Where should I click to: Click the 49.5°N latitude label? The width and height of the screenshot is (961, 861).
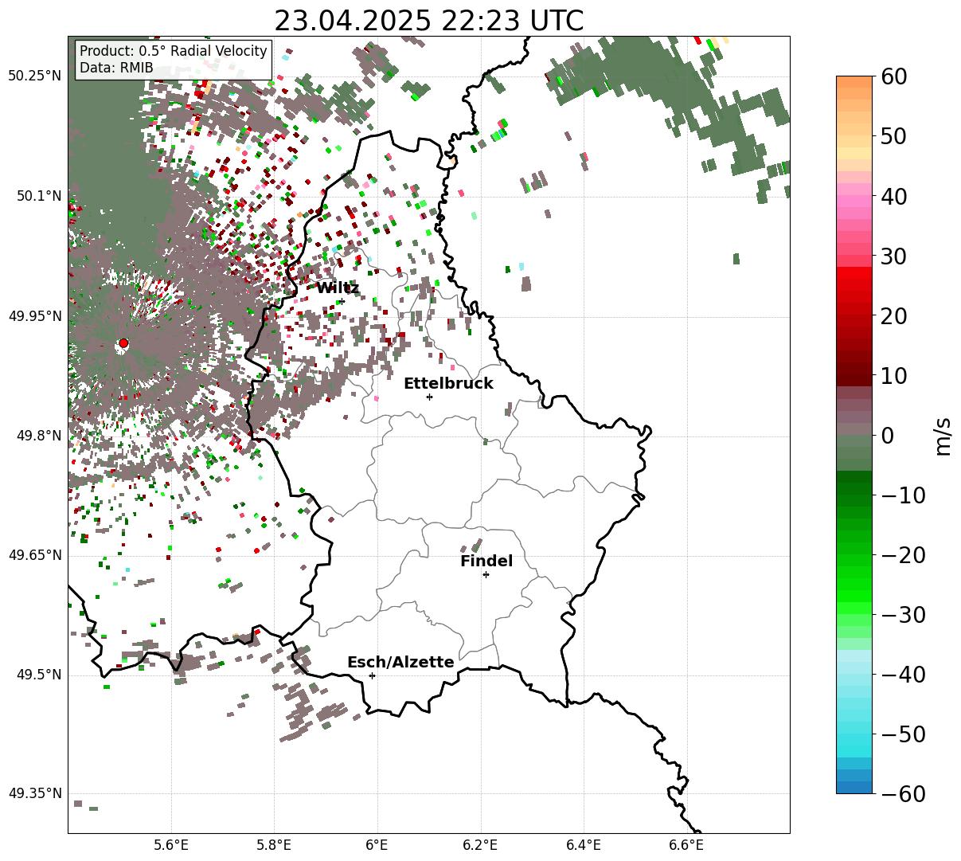coord(39,675)
